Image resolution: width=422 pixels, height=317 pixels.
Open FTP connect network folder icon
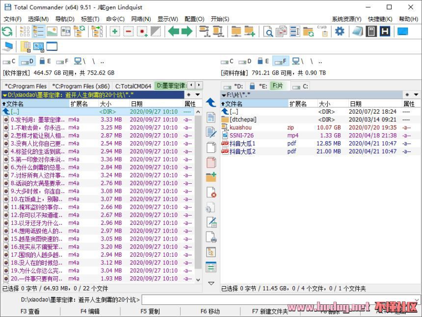(237, 31)
